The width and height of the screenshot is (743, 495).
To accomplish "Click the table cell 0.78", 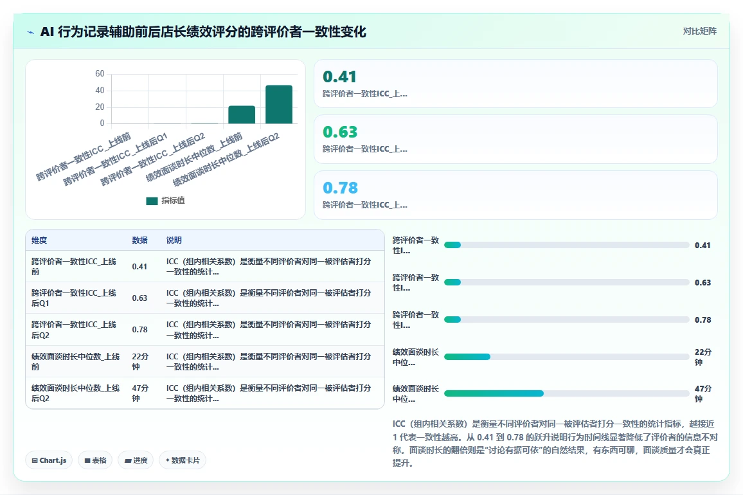I will (139, 330).
